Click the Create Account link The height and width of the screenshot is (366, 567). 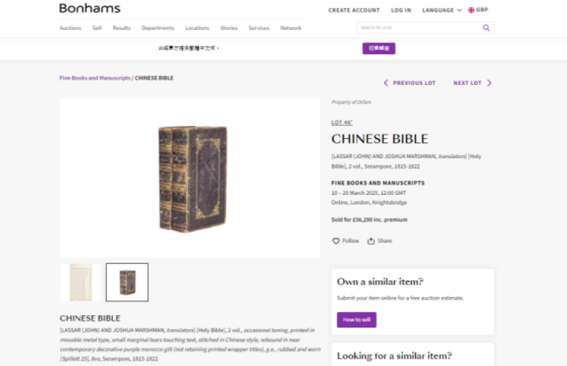354,10
